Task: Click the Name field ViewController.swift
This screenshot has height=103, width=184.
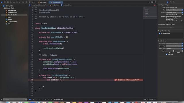Action: click(x=175, y=8)
